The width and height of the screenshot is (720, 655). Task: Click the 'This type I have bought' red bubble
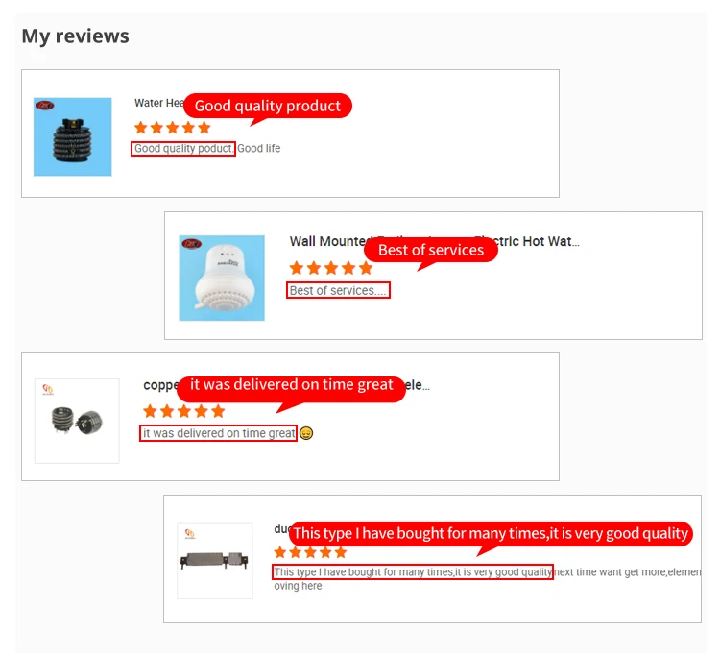click(491, 533)
